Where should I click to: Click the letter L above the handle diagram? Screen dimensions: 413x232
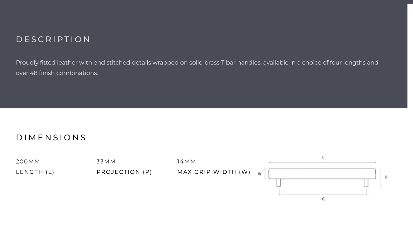coord(323,157)
